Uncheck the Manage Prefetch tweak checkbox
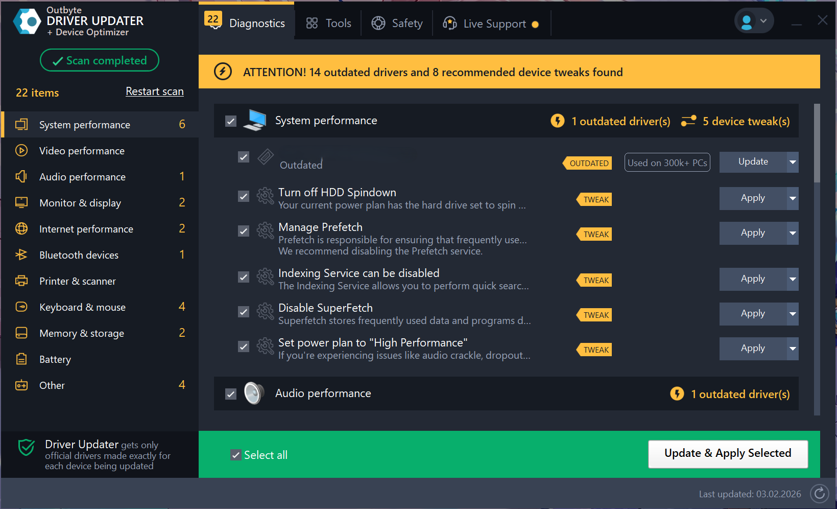The height and width of the screenshot is (509, 837). click(244, 231)
